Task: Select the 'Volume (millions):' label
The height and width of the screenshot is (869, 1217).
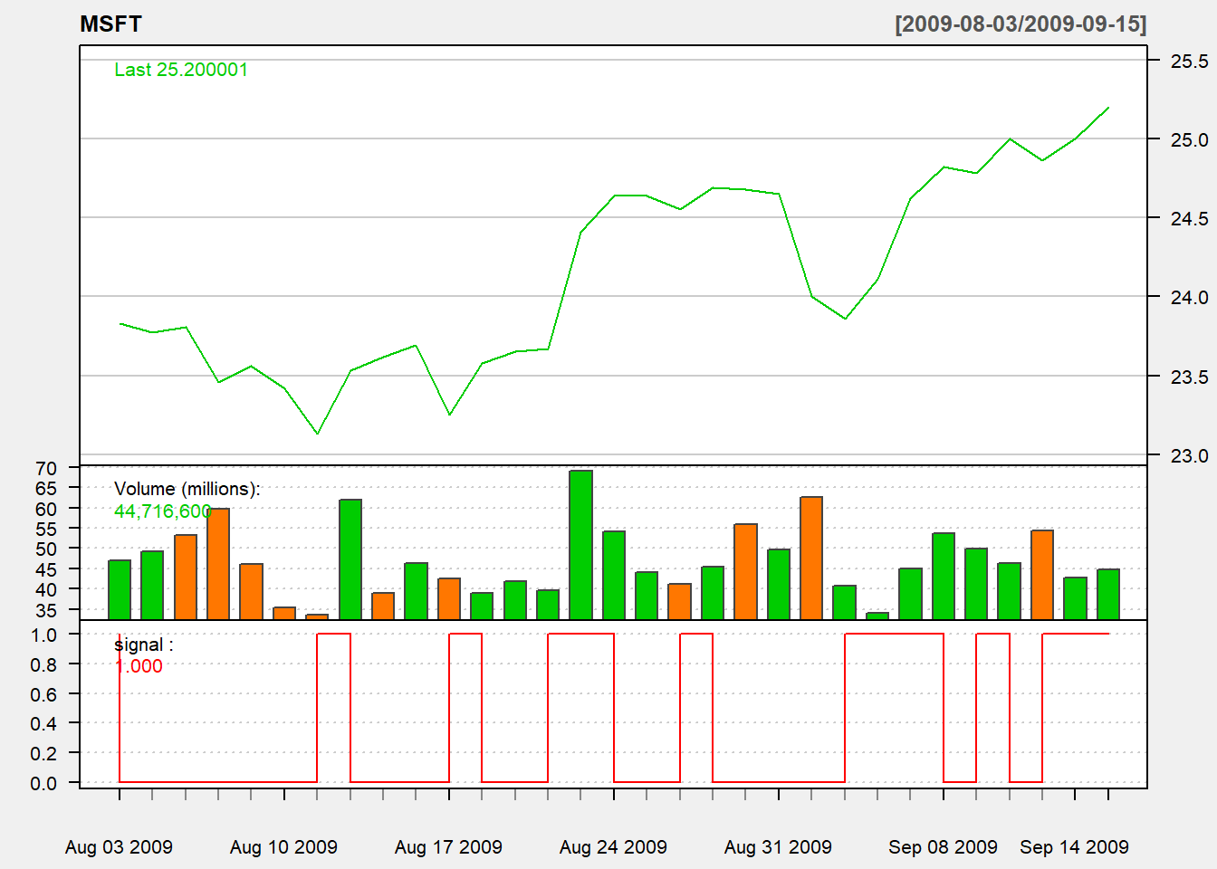Action: point(187,489)
